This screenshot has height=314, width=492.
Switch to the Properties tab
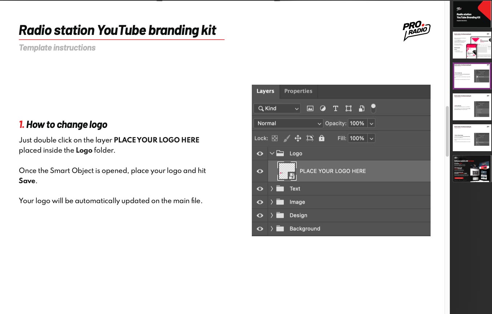tap(298, 91)
